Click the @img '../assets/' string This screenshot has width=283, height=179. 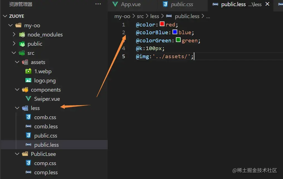tap(171, 56)
